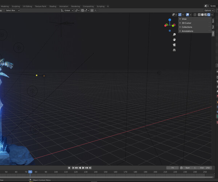This screenshot has width=218, height=182.
Task: Toggle X-ray mode
Action: [195, 15]
